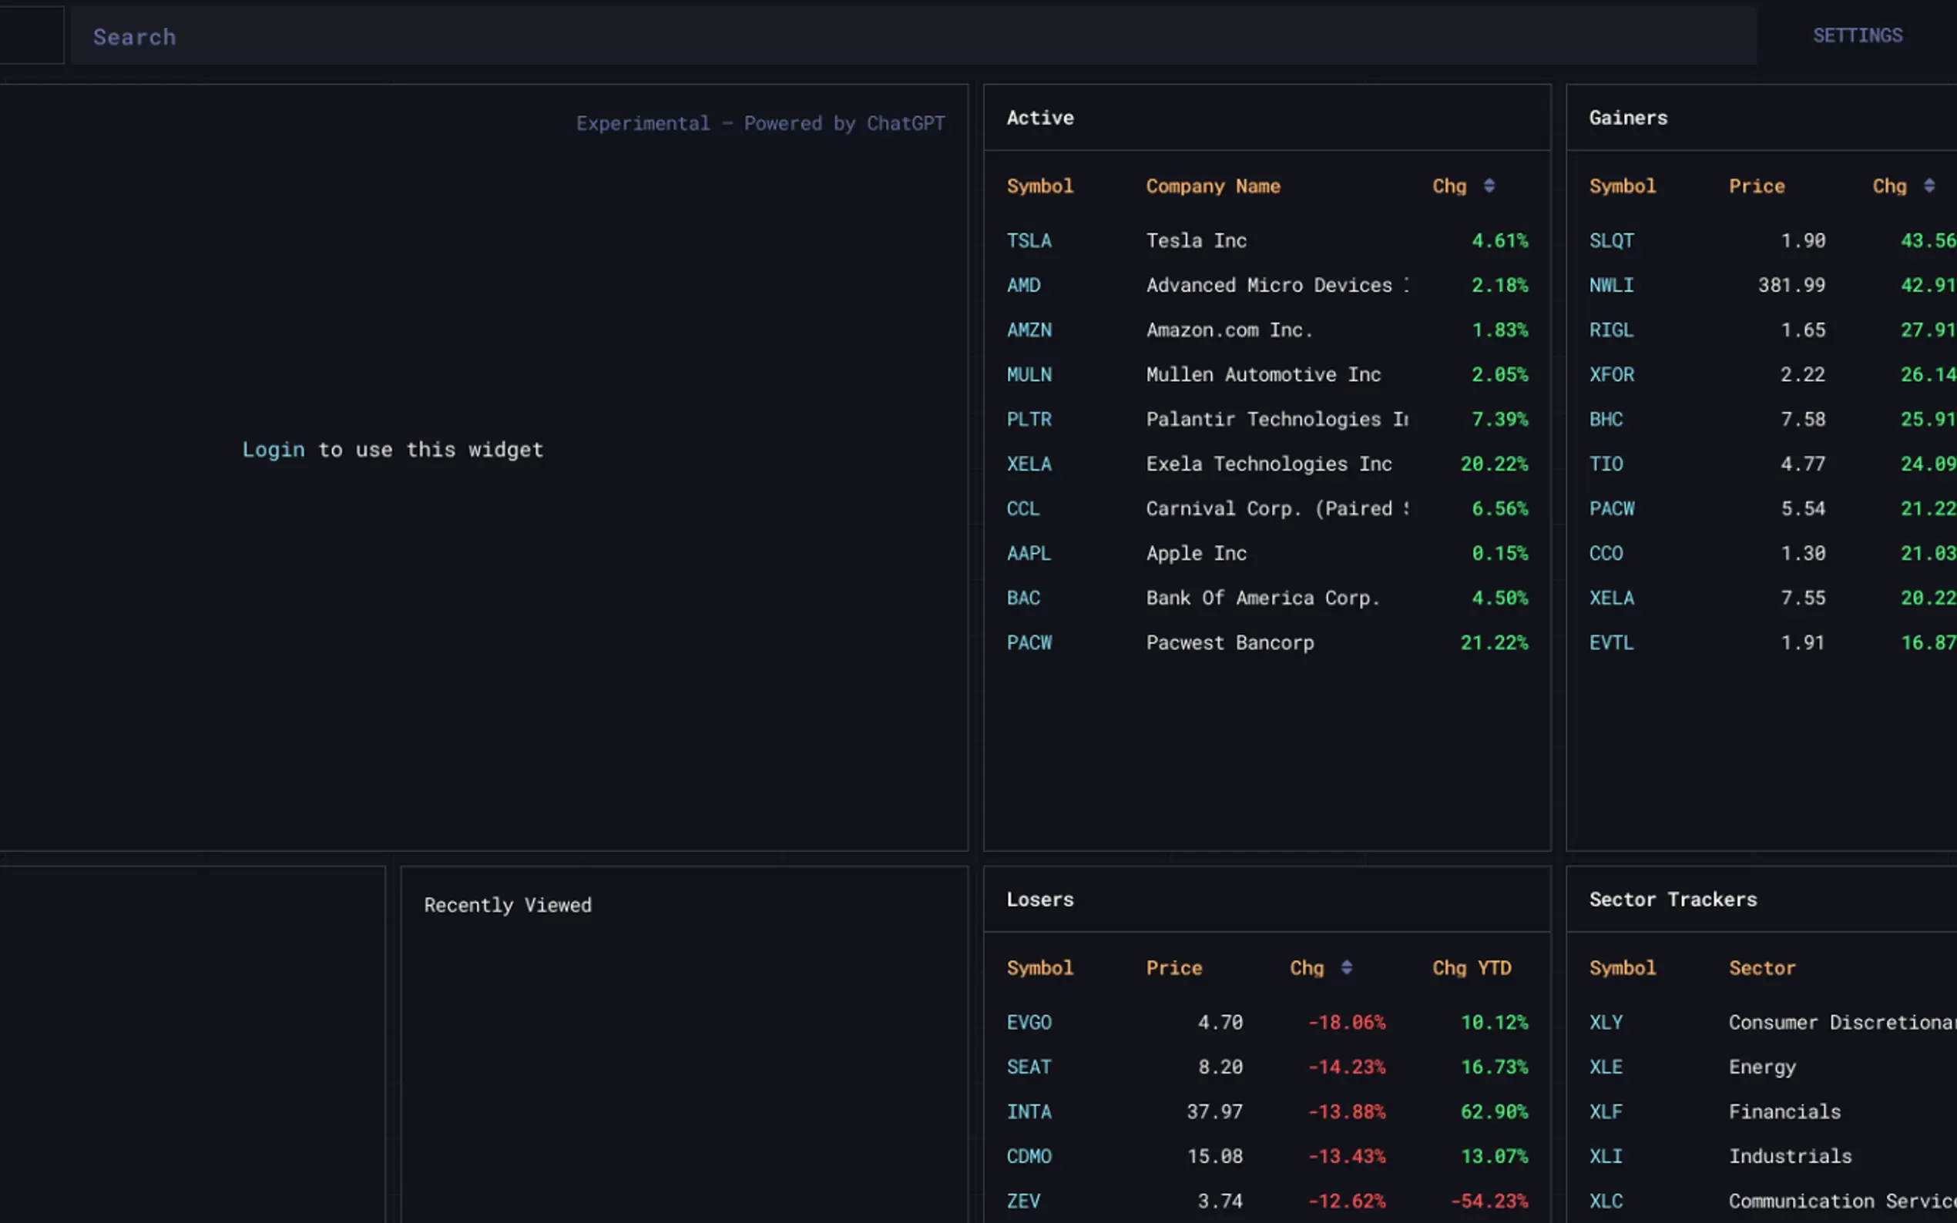Image resolution: width=1957 pixels, height=1223 pixels.
Task: Open EVGO symbol in Losers
Action: [1029, 1023]
